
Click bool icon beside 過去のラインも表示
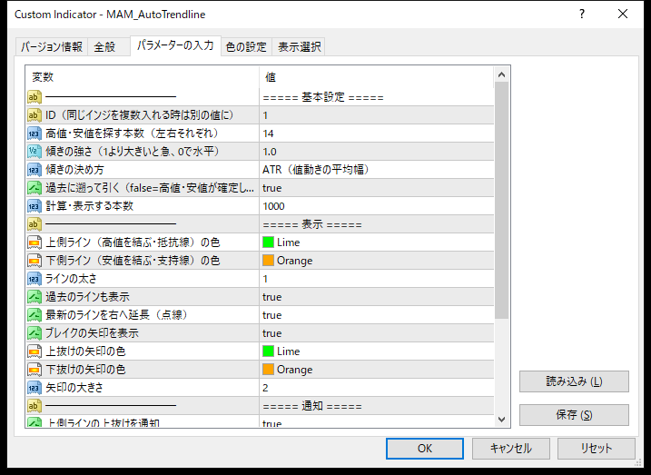(35, 297)
